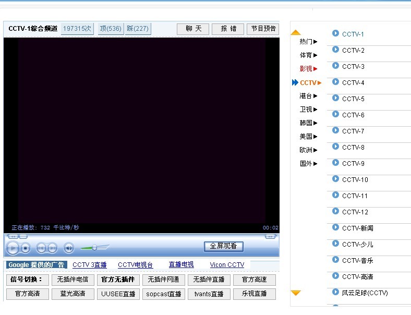
Task: Switch signal to sopcast直播
Action: click(164, 294)
